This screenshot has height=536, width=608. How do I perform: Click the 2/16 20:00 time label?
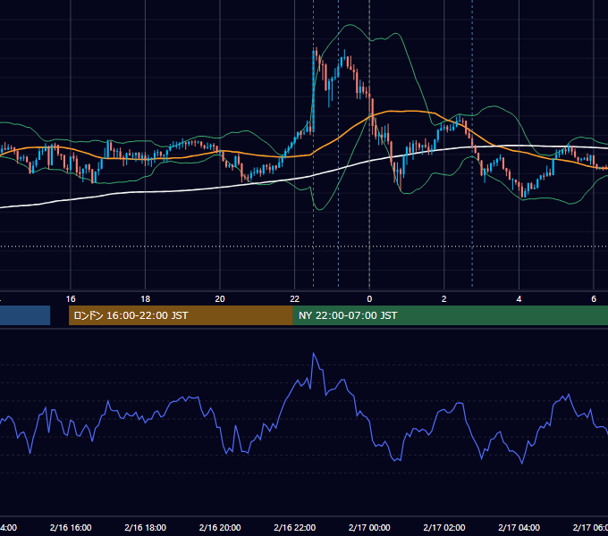click(220, 527)
